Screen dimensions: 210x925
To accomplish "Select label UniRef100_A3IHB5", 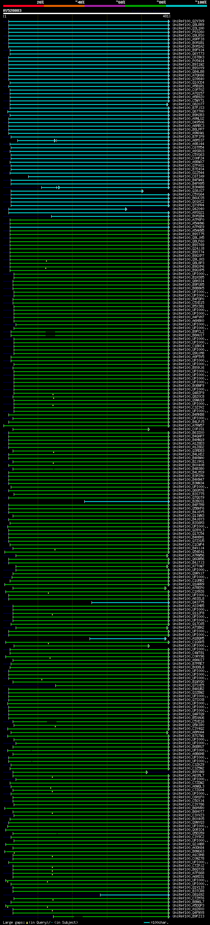I will coord(188,606).
